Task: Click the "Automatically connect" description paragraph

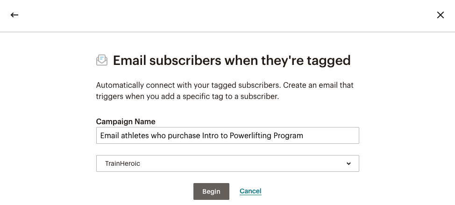Action: click(225, 91)
